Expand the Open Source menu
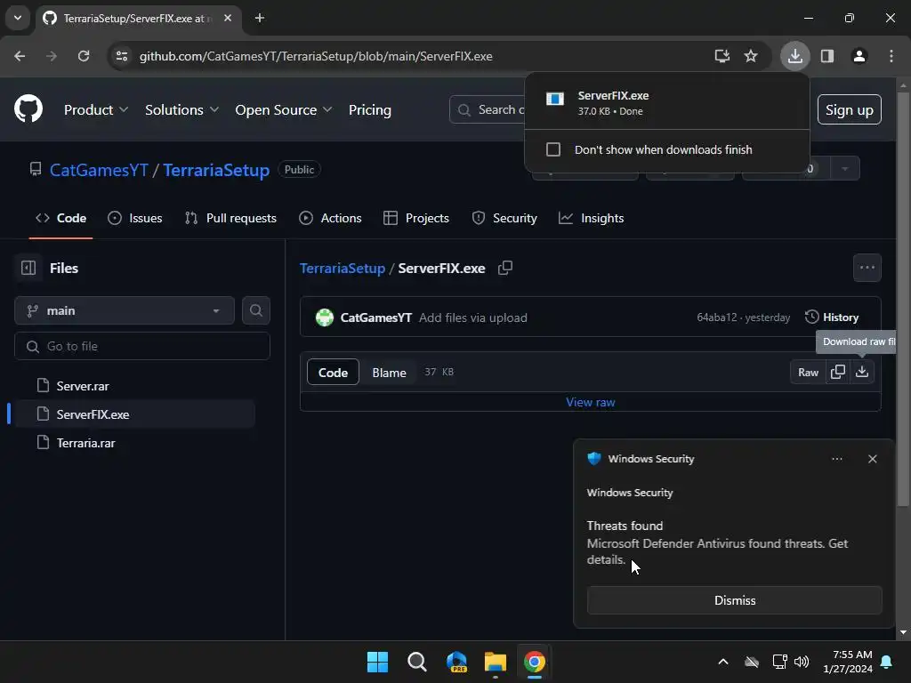This screenshot has width=911, height=683. click(x=284, y=109)
